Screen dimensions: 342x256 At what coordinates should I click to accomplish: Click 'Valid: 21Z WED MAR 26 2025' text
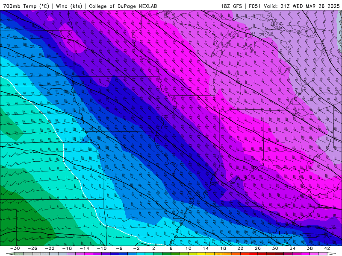click(302, 6)
